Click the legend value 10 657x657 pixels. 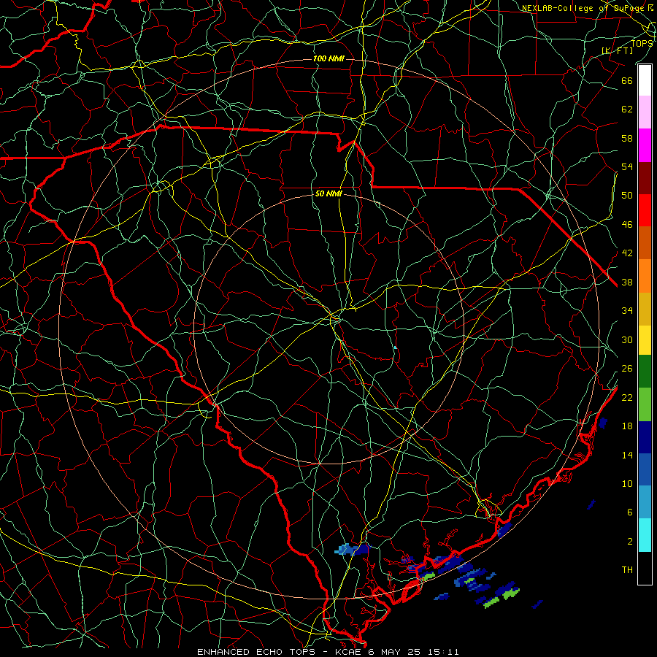(x=627, y=483)
